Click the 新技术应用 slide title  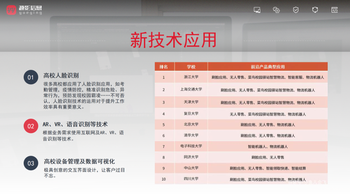pyautogui.click(x=173, y=40)
